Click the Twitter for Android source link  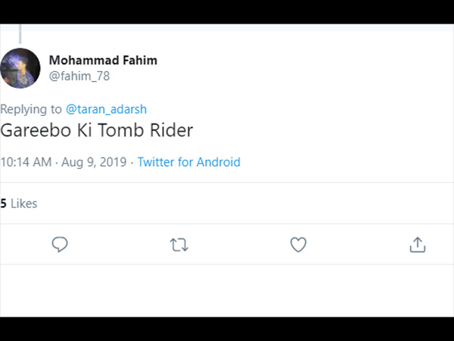(188, 162)
